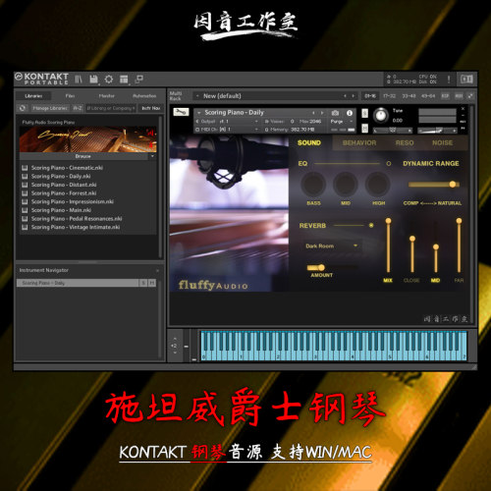Toggle Solo in Instrument Navigator row
Image resolution: width=491 pixels, height=491 pixels.
(143, 283)
